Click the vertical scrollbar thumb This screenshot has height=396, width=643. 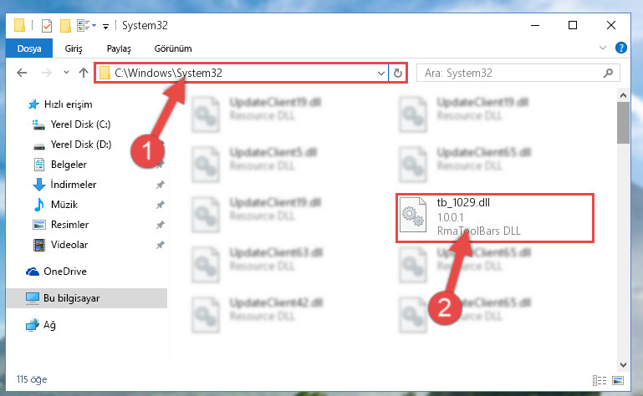pos(623,123)
